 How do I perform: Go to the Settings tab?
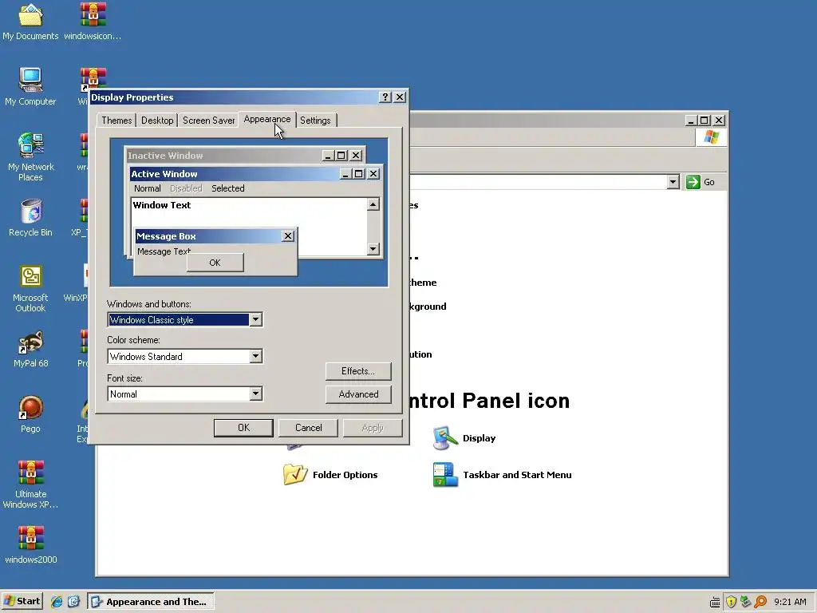[x=315, y=121]
